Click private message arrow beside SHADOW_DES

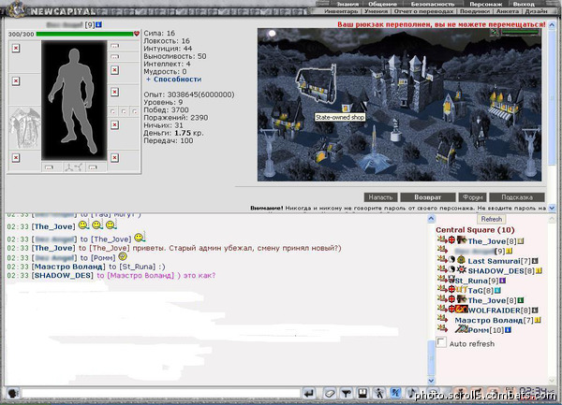point(442,269)
